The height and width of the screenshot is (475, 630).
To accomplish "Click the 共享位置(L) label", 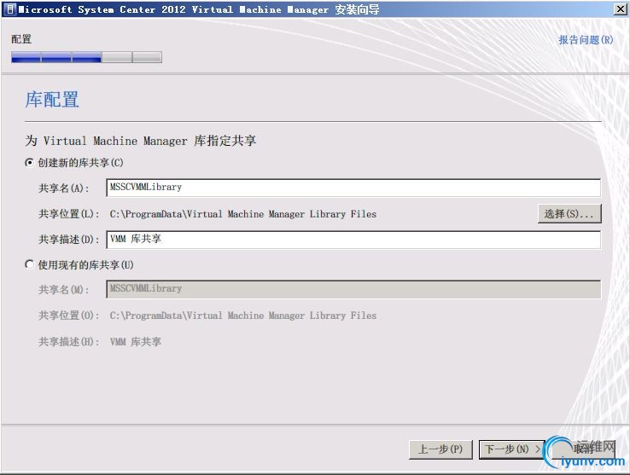I will pyautogui.click(x=68, y=214).
